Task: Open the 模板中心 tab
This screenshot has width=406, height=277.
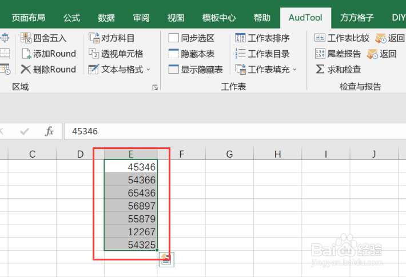Action: (219, 18)
